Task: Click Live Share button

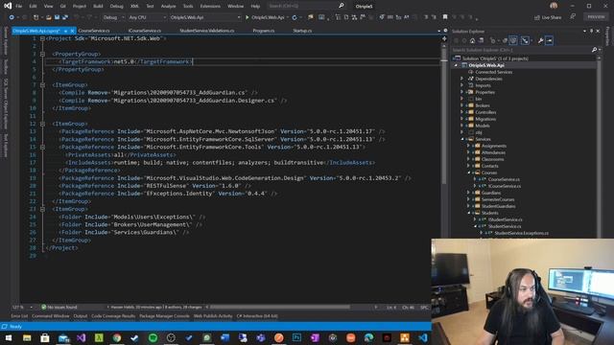Action: [548, 17]
